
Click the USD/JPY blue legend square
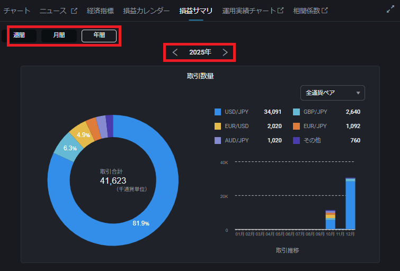click(218, 112)
